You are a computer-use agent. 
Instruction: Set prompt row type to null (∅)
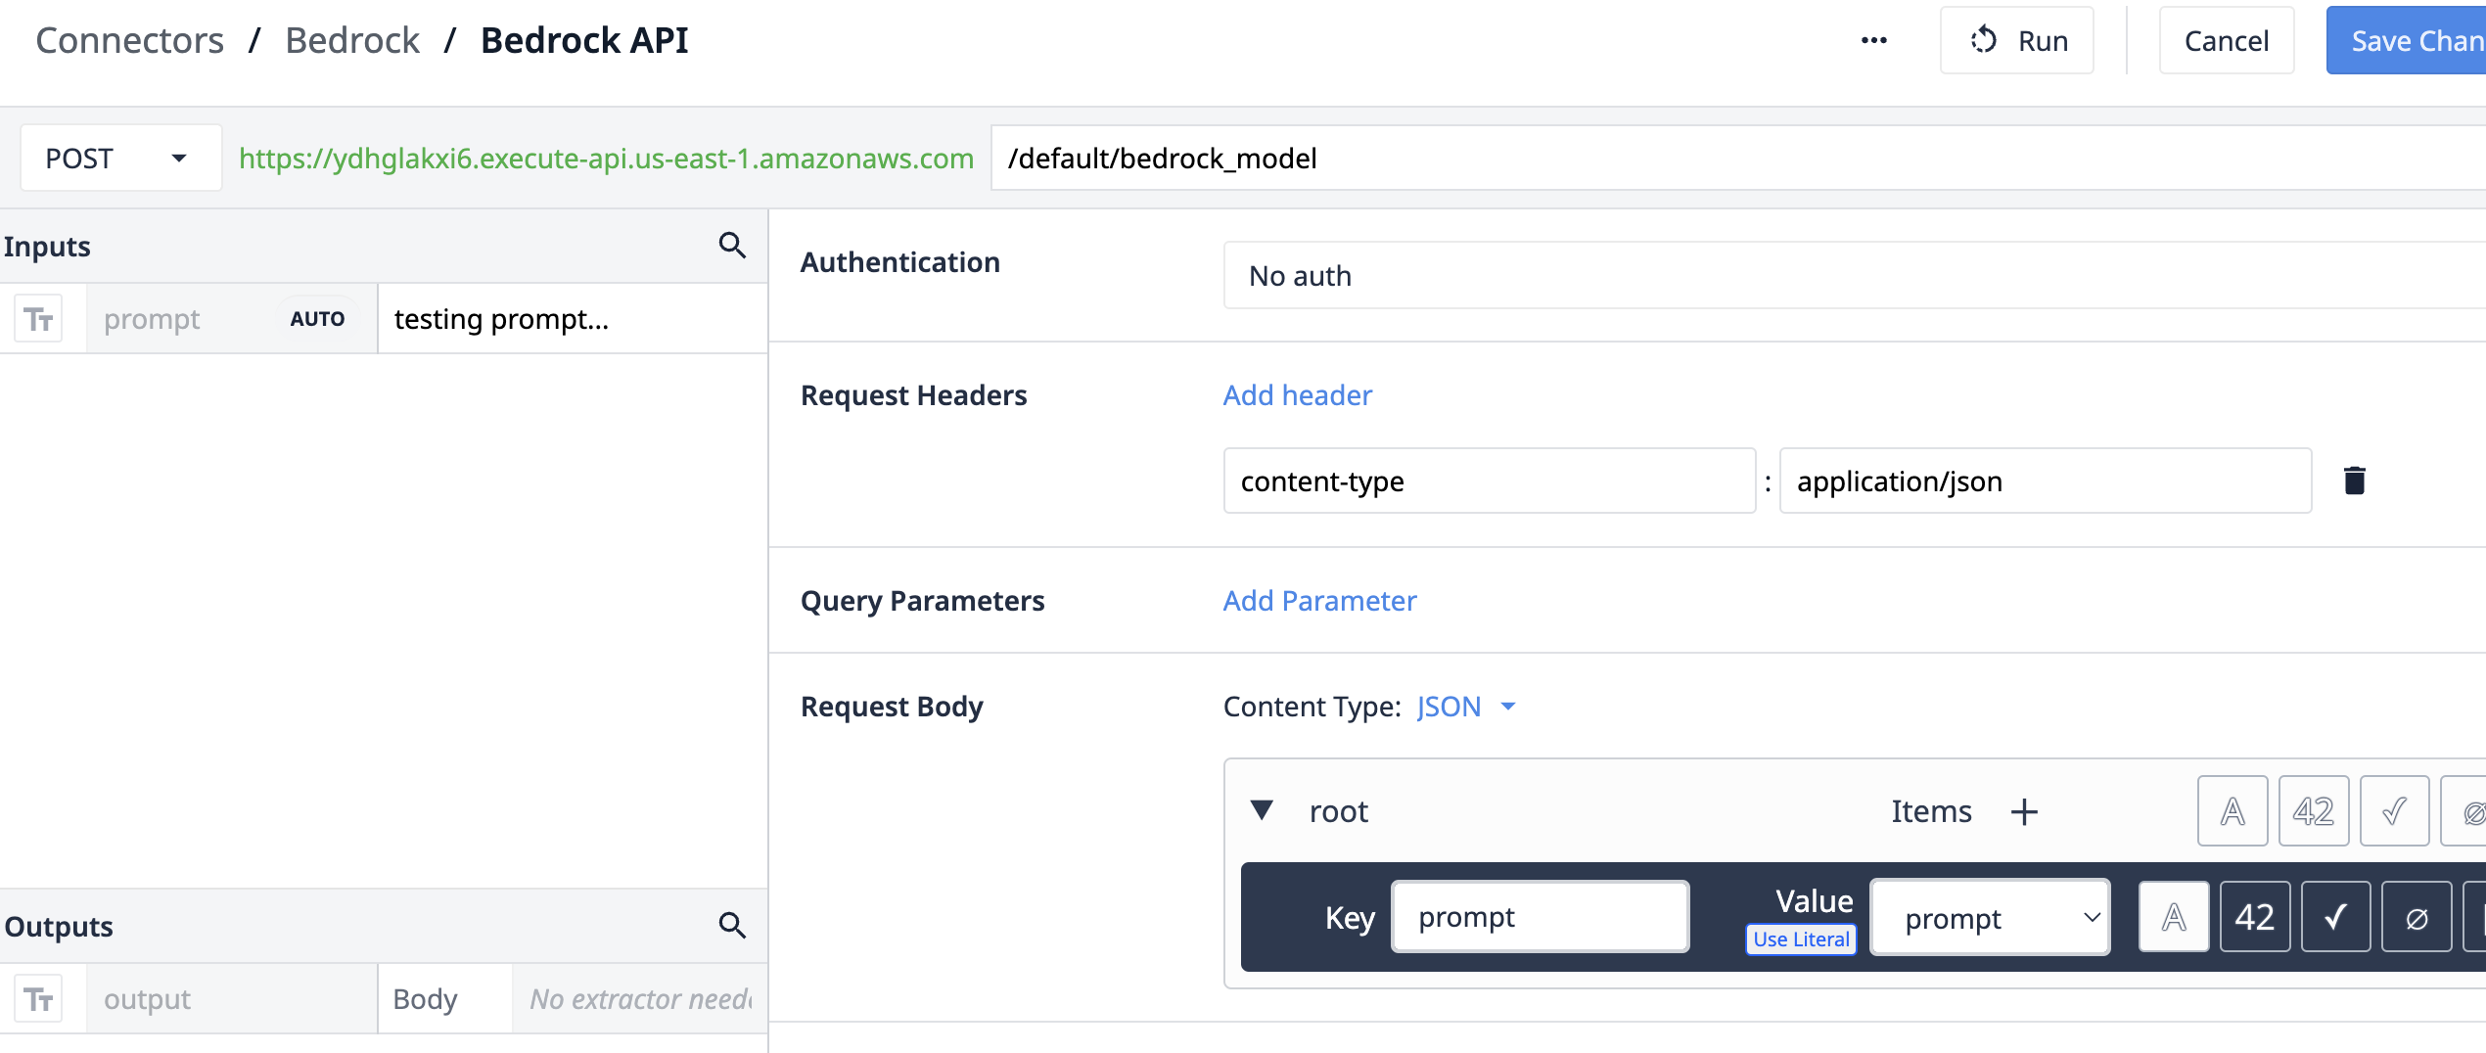click(x=2417, y=917)
